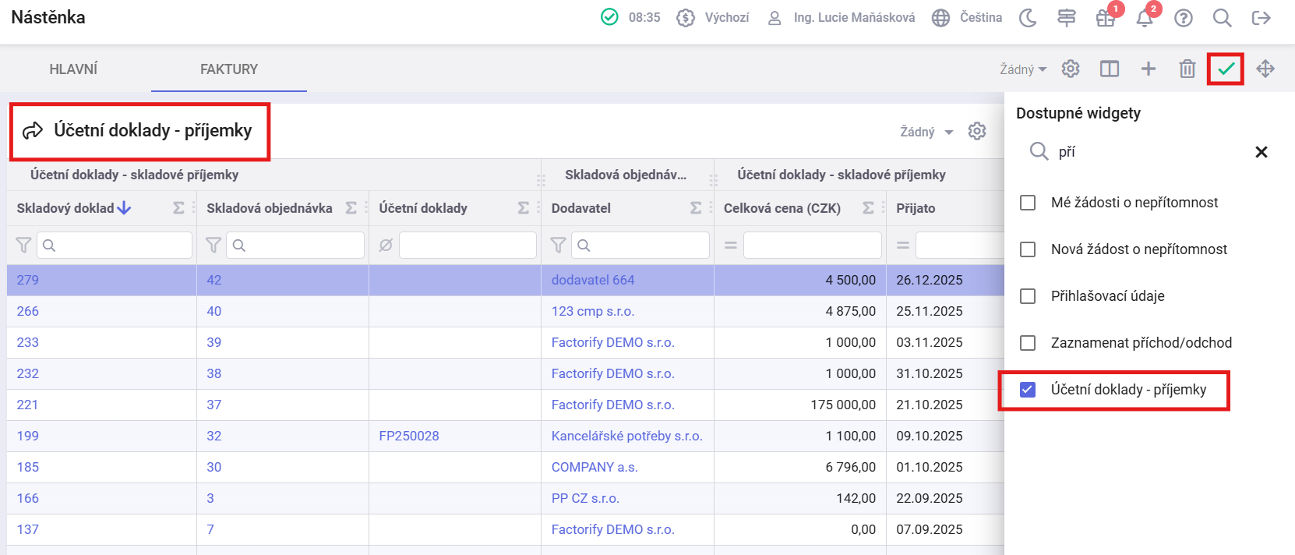Uncheck 'Účetní doklady - příjemky' widget
This screenshot has height=555, width=1295.
click(1028, 390)
